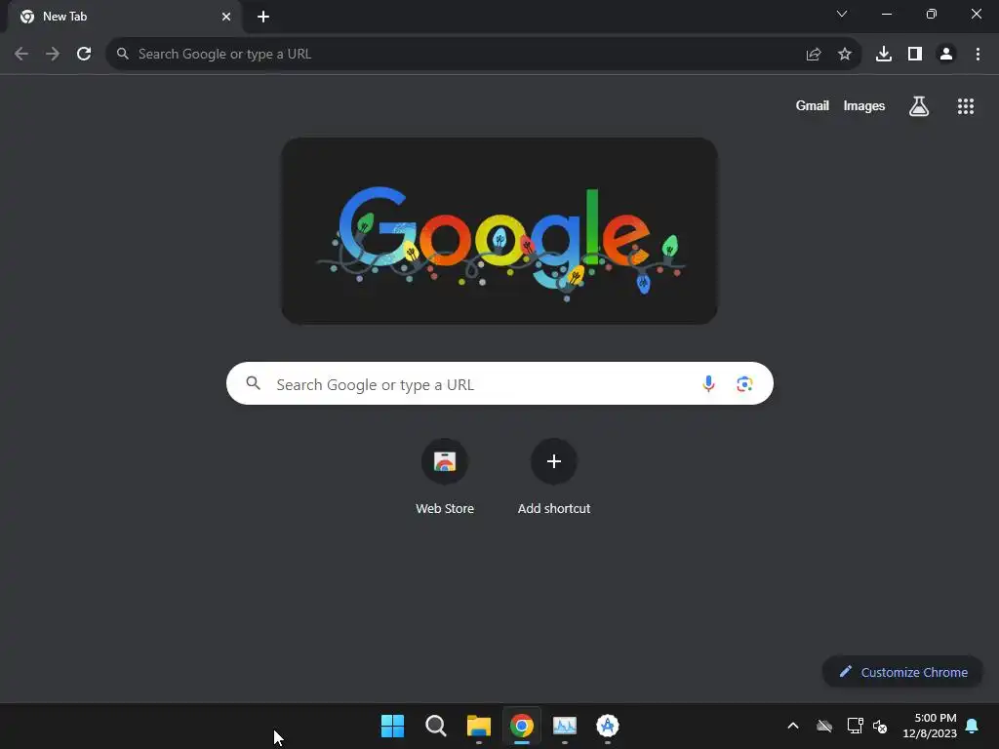The height and width of the screenshot is (749, 999).
Task: Open the notifications bell icon
Action: [x=973, y=726]
